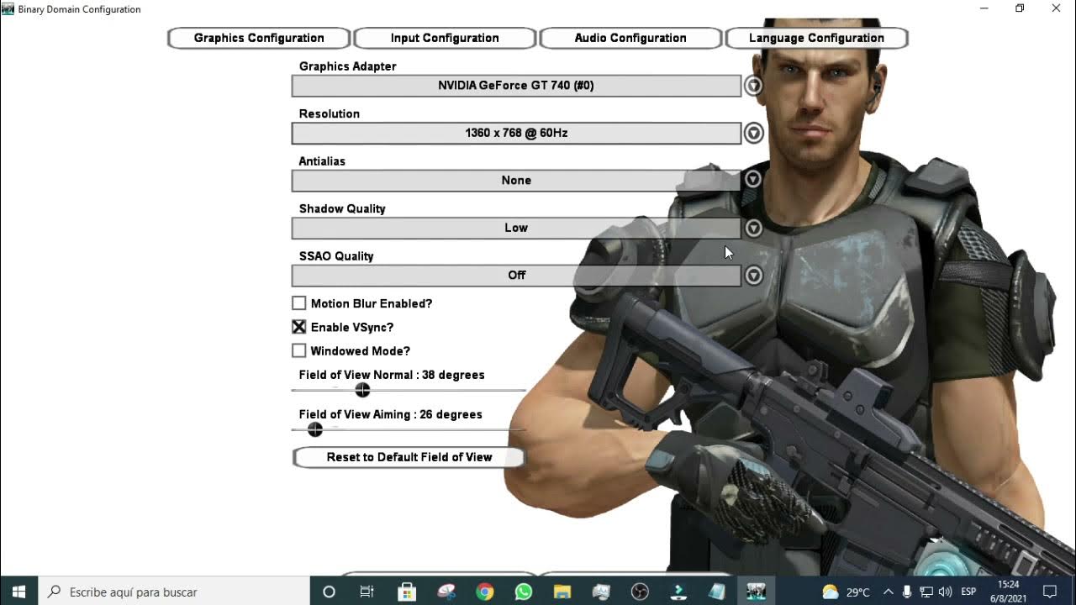1076x605 pixels.
Task: Select the Binary Domain taskbar icon
Action: click(x=756, y=592)
